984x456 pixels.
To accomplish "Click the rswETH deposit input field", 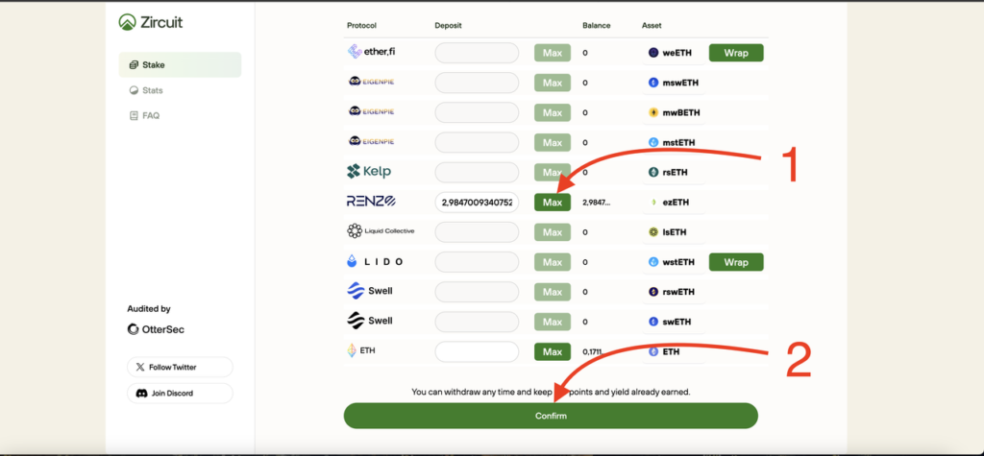I will [477, 292].
